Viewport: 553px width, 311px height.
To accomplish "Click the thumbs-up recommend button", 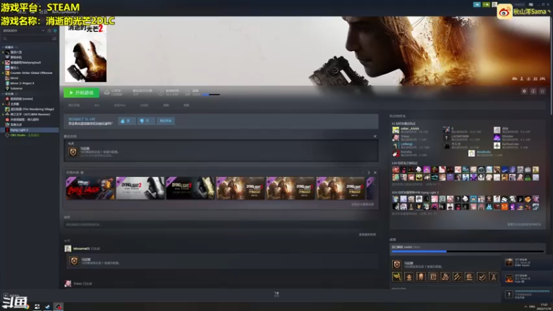I will click(x=126, y=121).
